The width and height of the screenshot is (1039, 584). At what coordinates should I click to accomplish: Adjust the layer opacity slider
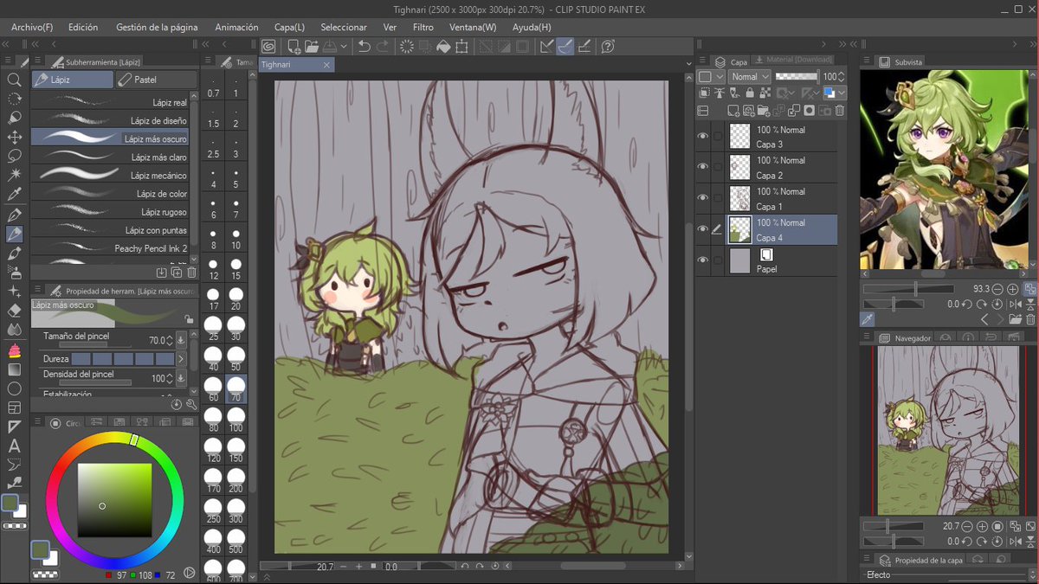(797, 77)
